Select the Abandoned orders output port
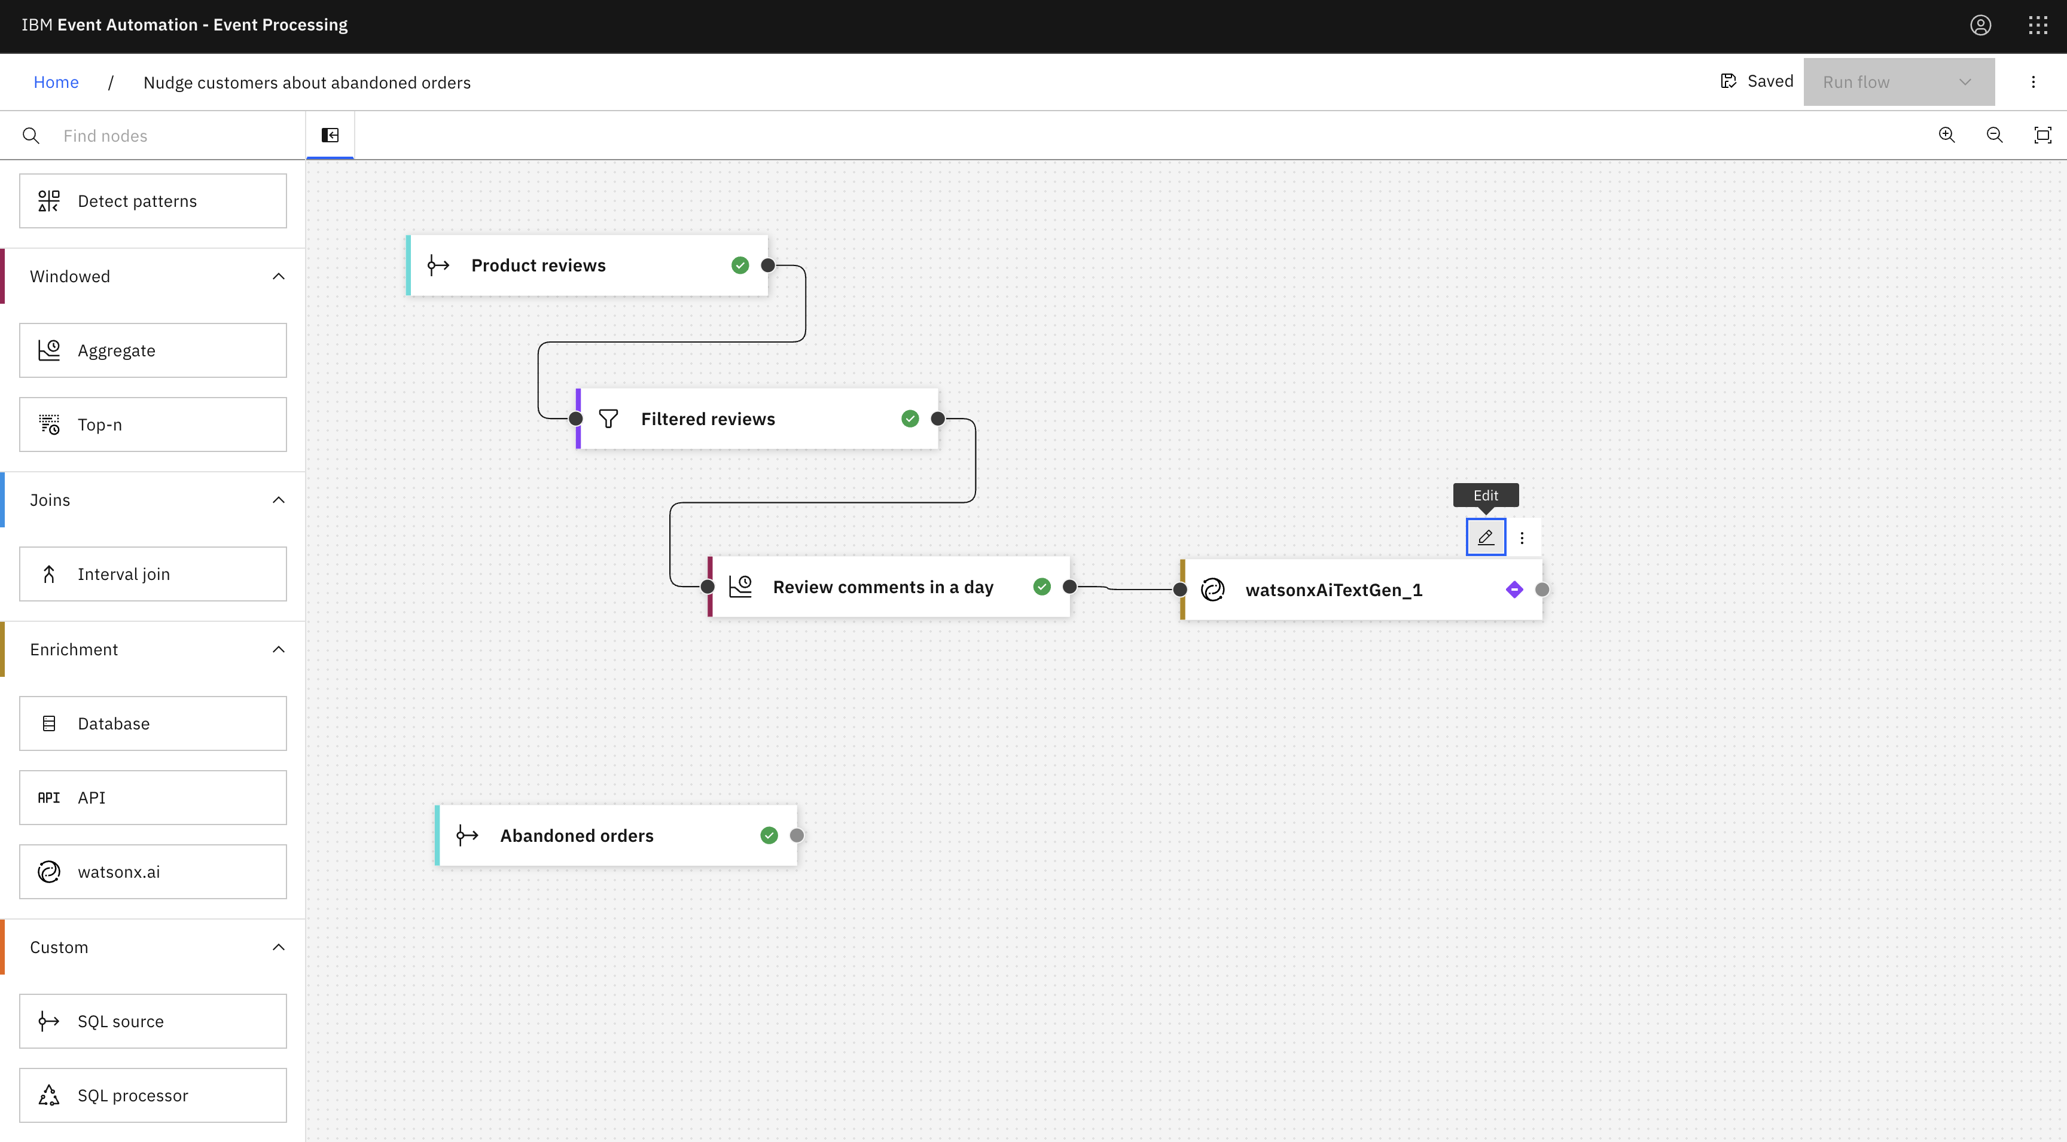Viewport: 2067px width, 1142px height. click(797, 836)
